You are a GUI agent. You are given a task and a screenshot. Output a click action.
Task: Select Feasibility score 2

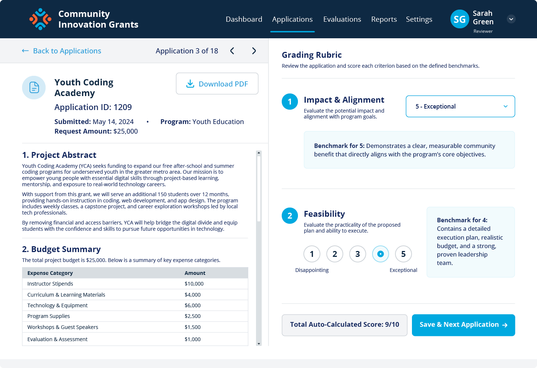(x=335, y=254)
